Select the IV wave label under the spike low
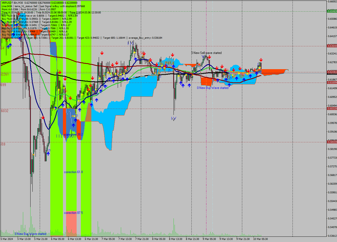 point(174,119)
